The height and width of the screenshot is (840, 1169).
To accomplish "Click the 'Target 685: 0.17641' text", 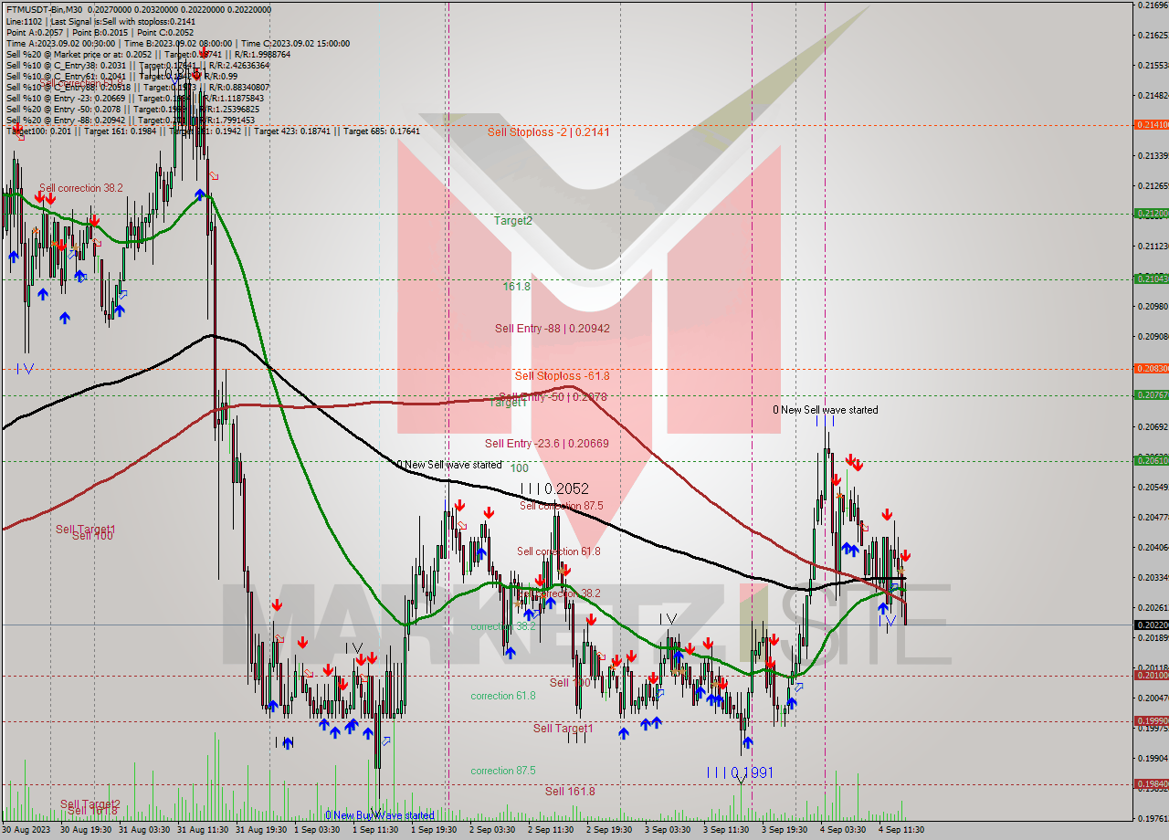I will tap(382, 131).
